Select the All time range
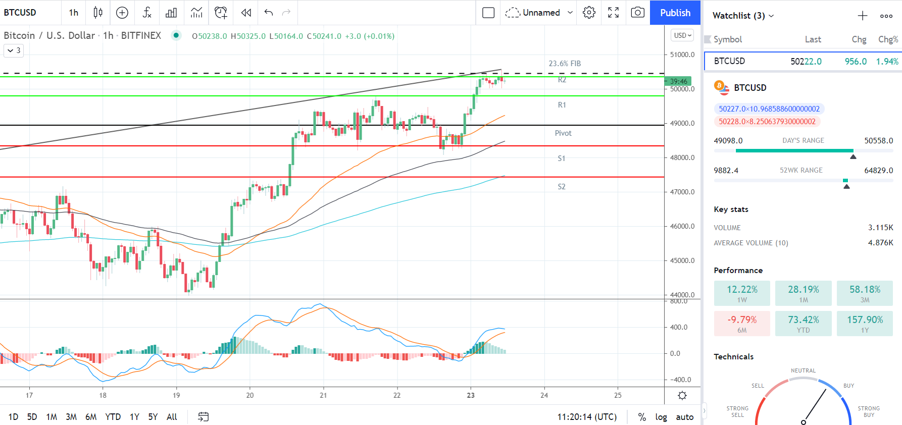The image size is (902, 425). point(172,417)
